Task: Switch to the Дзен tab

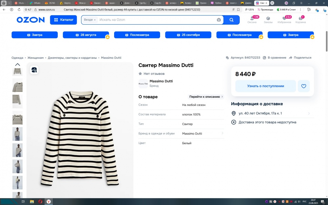Action: [126, 3]
